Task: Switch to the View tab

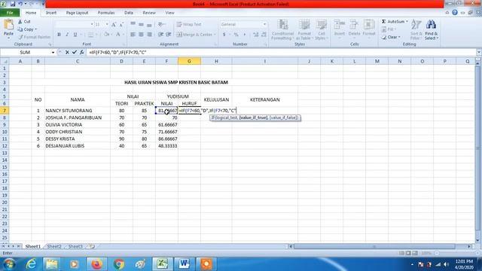Action: [x=169, y=13]
